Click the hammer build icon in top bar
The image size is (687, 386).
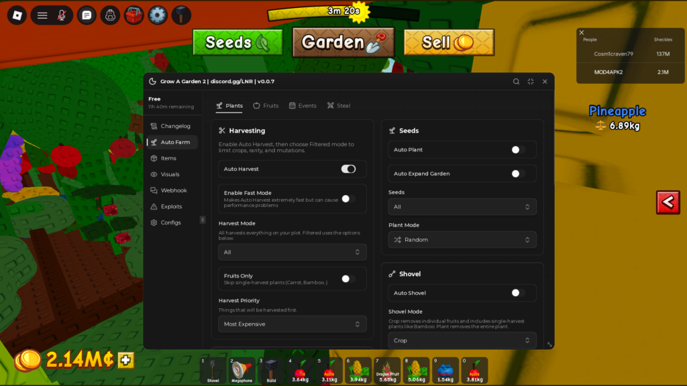coord(181,15)
